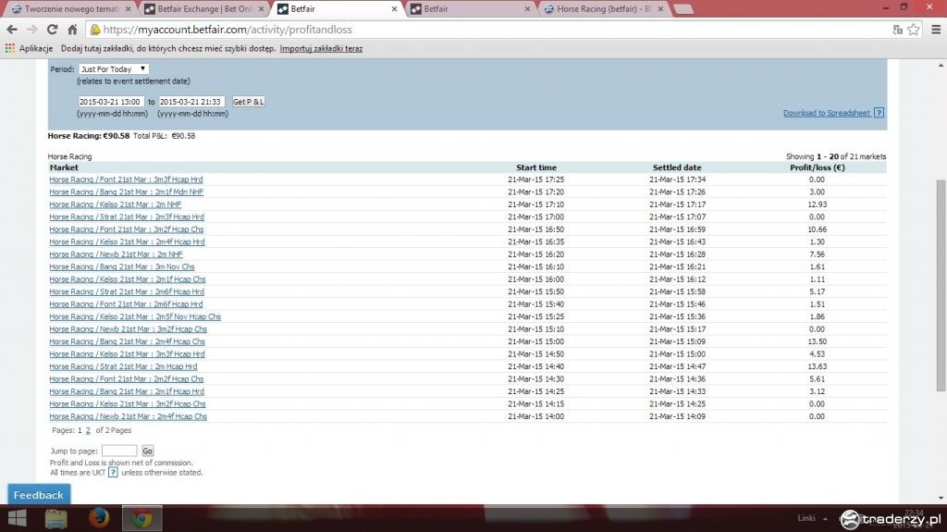947x532 pixels.
Task: Open Newb 21st Mar 2m4f Hcap Chs market
Action: (x=128, y=416)
